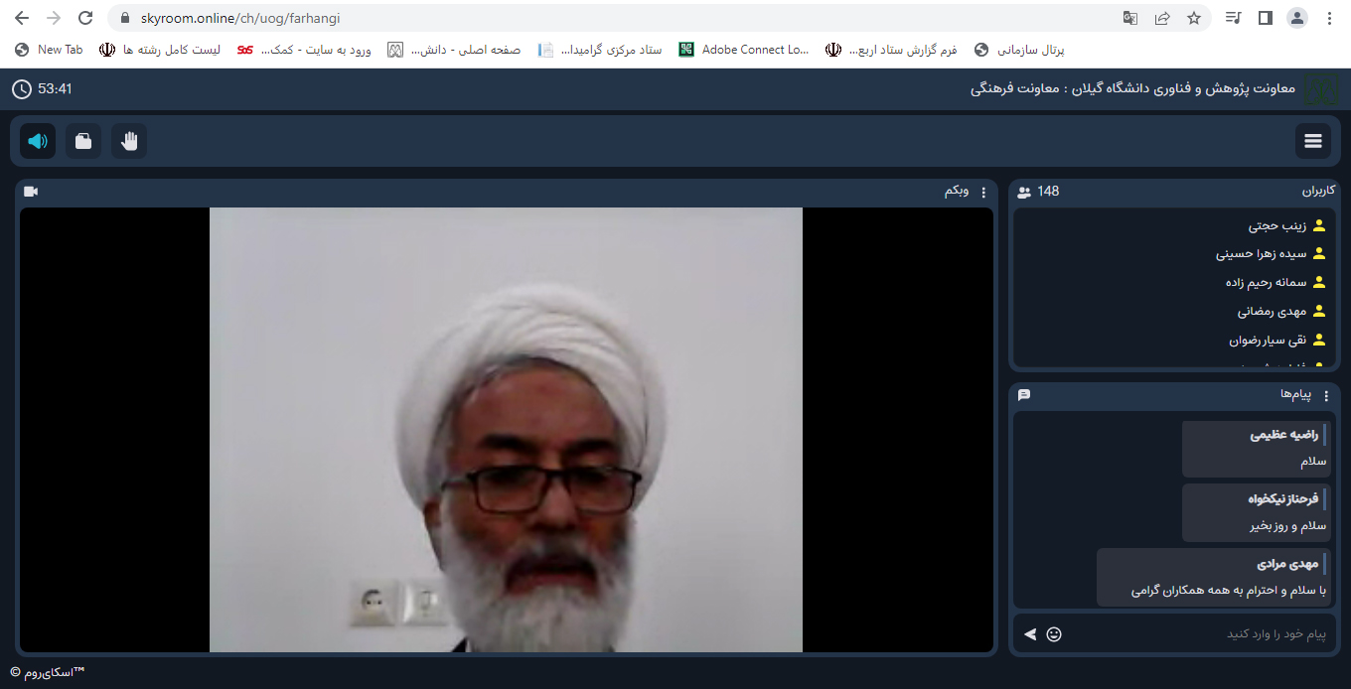Open the New Tab bookmark
Screen dimensions: 1351x689
[50, 50]
